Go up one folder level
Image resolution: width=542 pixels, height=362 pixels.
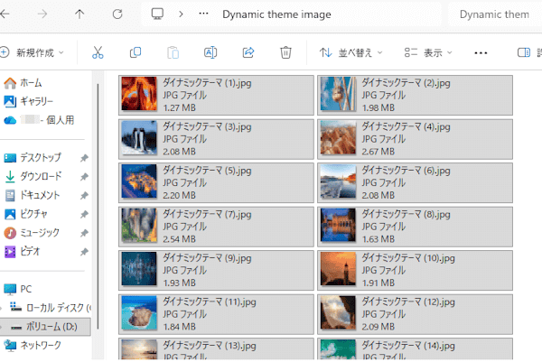coord(79,14)
